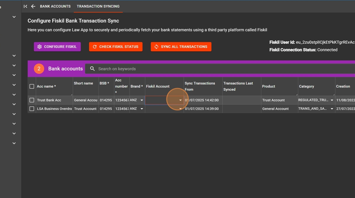
Task: Select the LSA Business Overdraft row checkbox
Action: click(32, 109)
